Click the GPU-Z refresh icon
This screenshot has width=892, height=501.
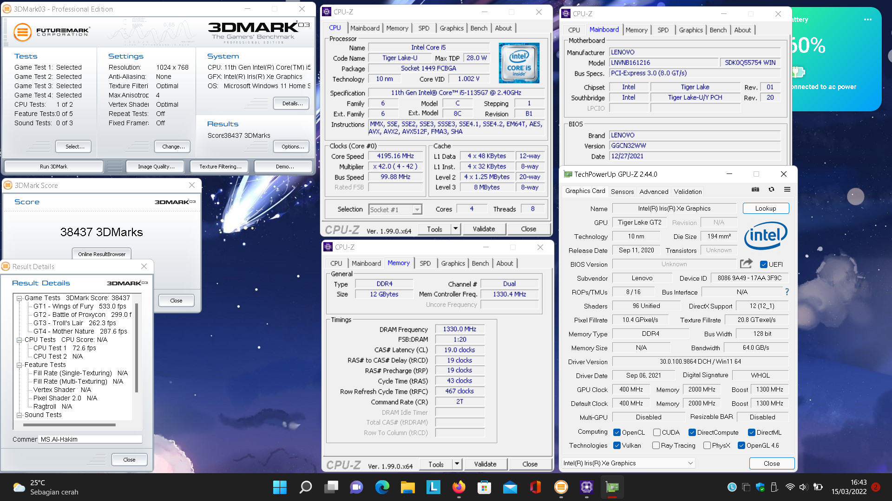771,189
